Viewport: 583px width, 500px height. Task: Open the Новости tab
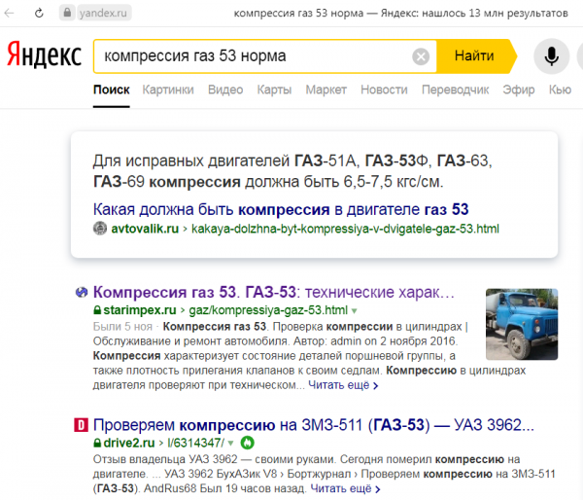pos(384,89)
